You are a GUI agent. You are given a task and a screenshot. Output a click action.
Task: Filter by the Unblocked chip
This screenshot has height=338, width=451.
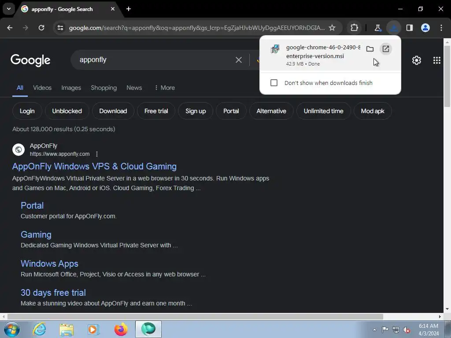coord(67,111)
